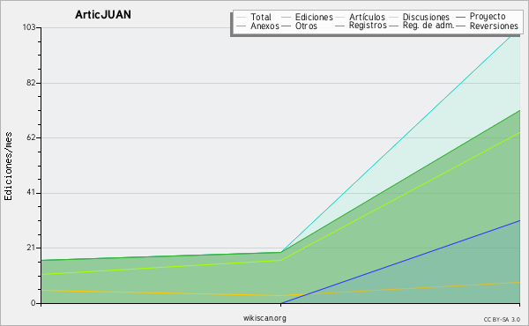529x326 pixels.
Task: Click the cyan Total legend line swatch
Action: point(242,18)
